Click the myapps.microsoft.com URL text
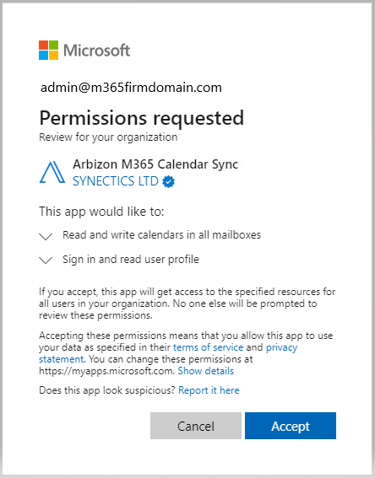The image size is (375, 478). click(106, 371)
